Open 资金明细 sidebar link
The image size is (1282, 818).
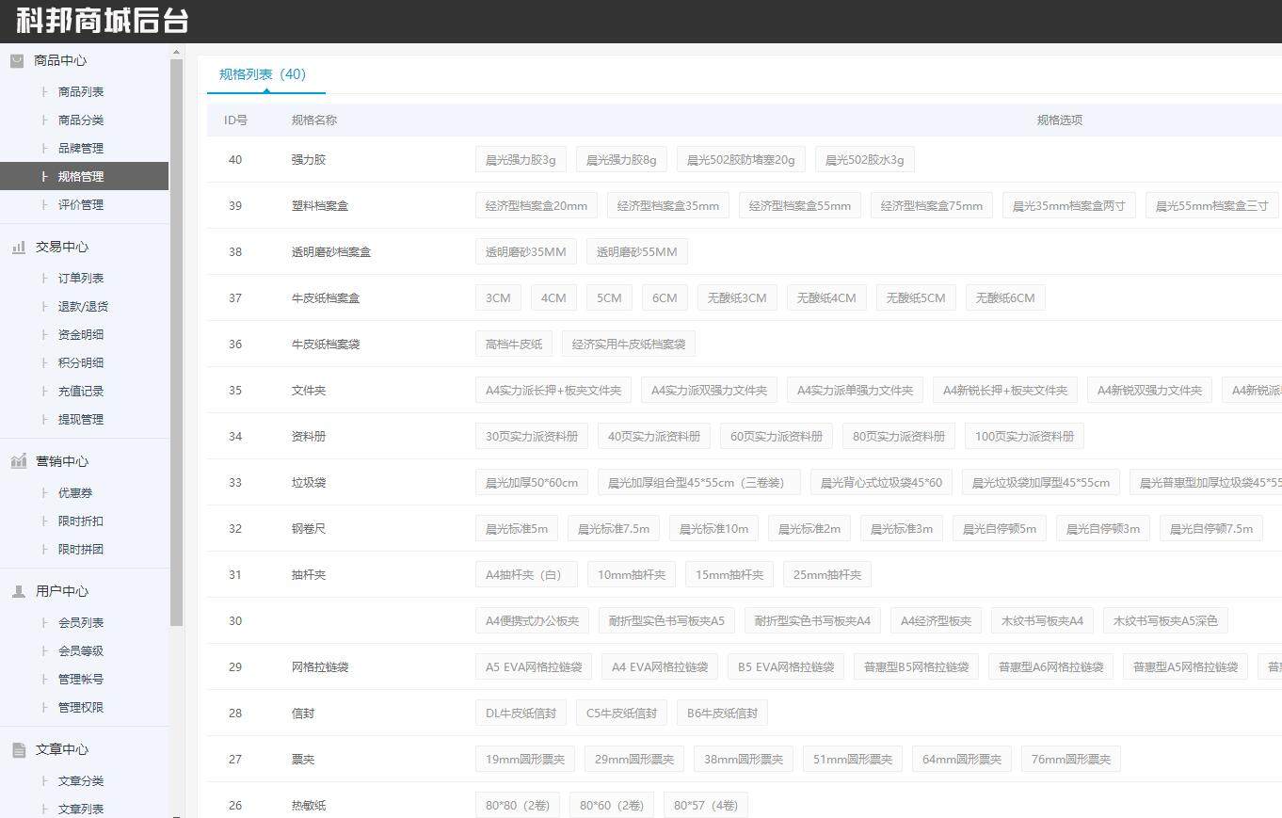(x=81, y=335)
